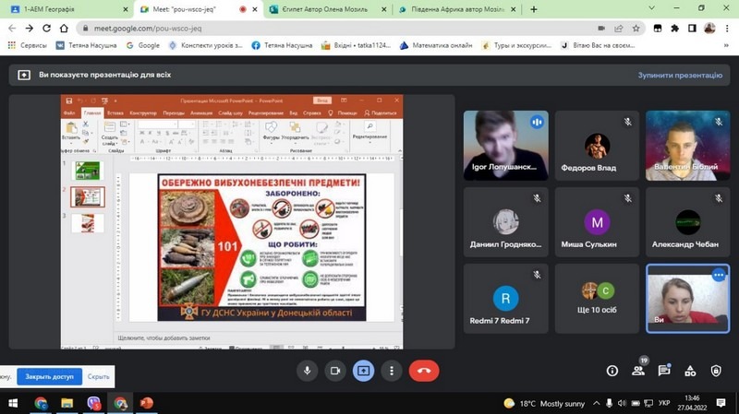739x414 pixels.
Task: Open the Анимация tab in PowerPoint
Action: [x=201, y=112]
